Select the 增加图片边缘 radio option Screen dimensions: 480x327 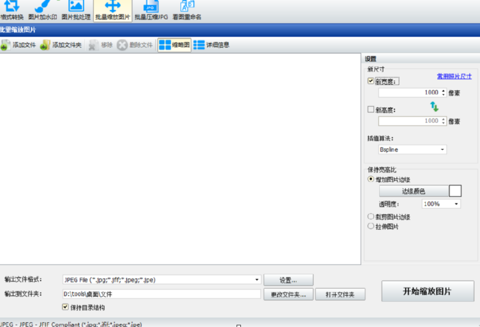click(x=371, y=179)
